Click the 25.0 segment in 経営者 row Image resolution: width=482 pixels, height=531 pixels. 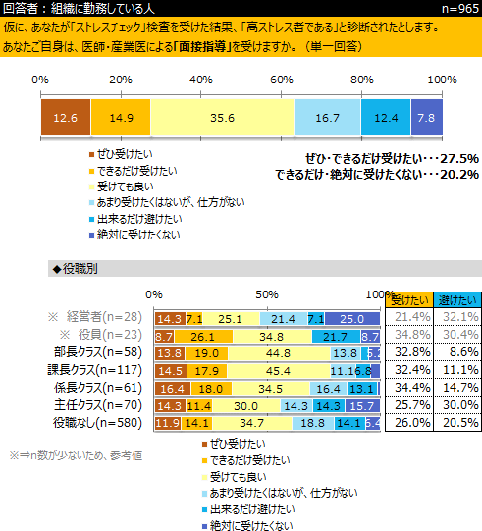tap(352, 319)
